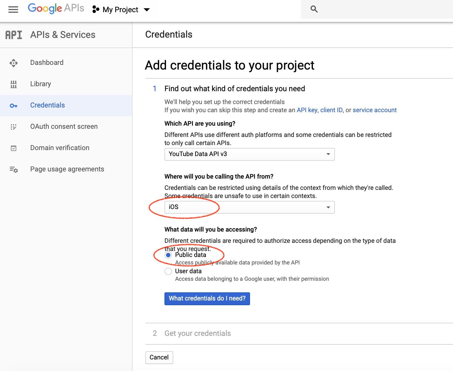Click the Credentials page title
453x371 pixels.
pyautogui.click(x=169, y=34)
